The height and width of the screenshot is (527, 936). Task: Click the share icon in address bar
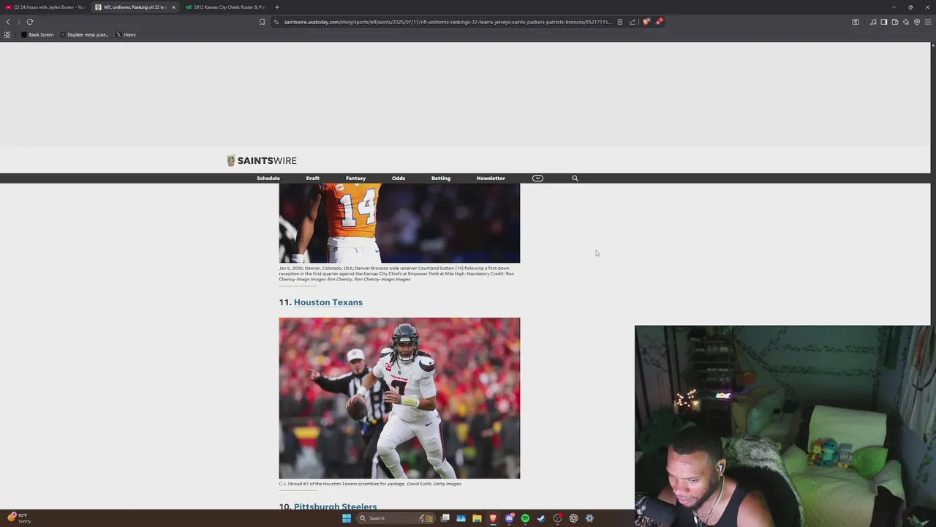coord(633,22)
